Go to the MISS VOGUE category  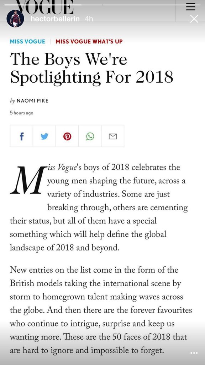(27, 41)
